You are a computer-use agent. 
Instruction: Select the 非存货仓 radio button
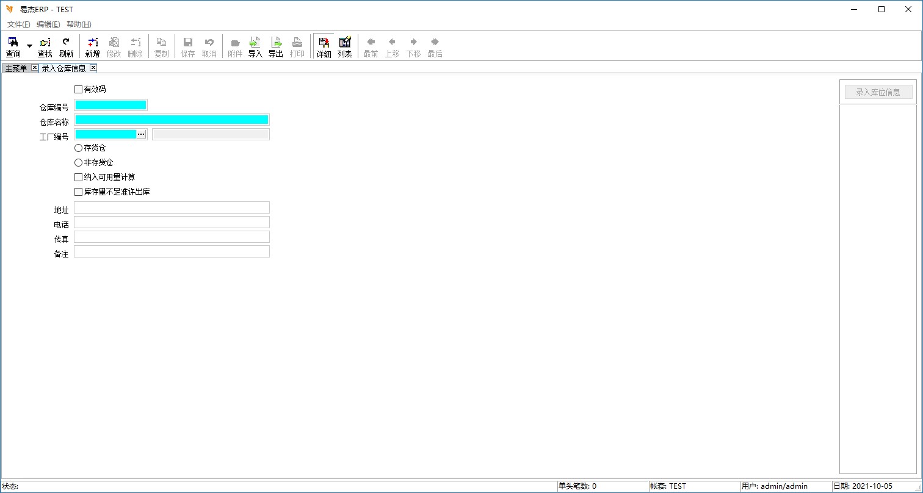pos(78,163)
